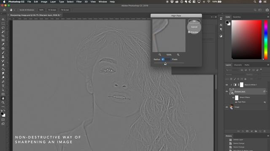The image size is (270, 151).
Task: Click the Fill Screen button
Action: click(x=65, y=10)
